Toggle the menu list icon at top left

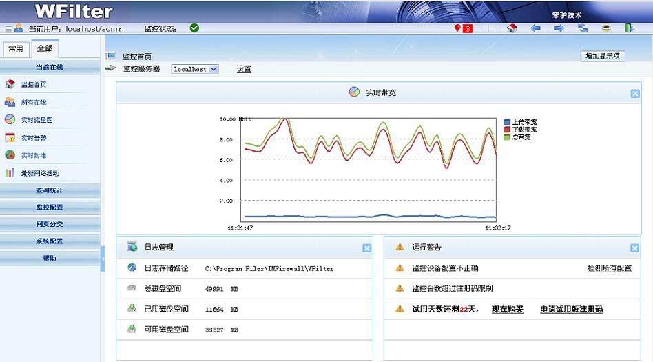point(8,29)
